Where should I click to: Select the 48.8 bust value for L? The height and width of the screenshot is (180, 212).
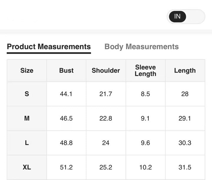(x=66, y=143)
